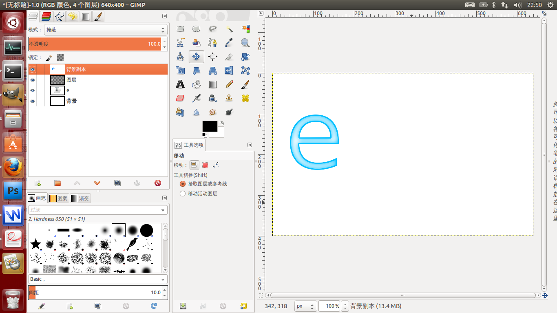This screenshot has width=557, height=313.
Task: Choose 拾取图层或参考线 radio option
Action: point(183,184)
